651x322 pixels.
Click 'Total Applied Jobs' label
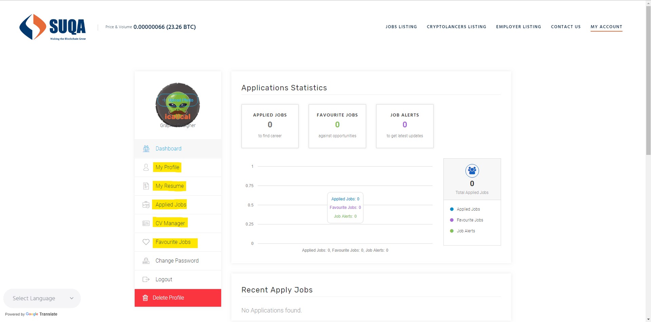coord(472,193)
